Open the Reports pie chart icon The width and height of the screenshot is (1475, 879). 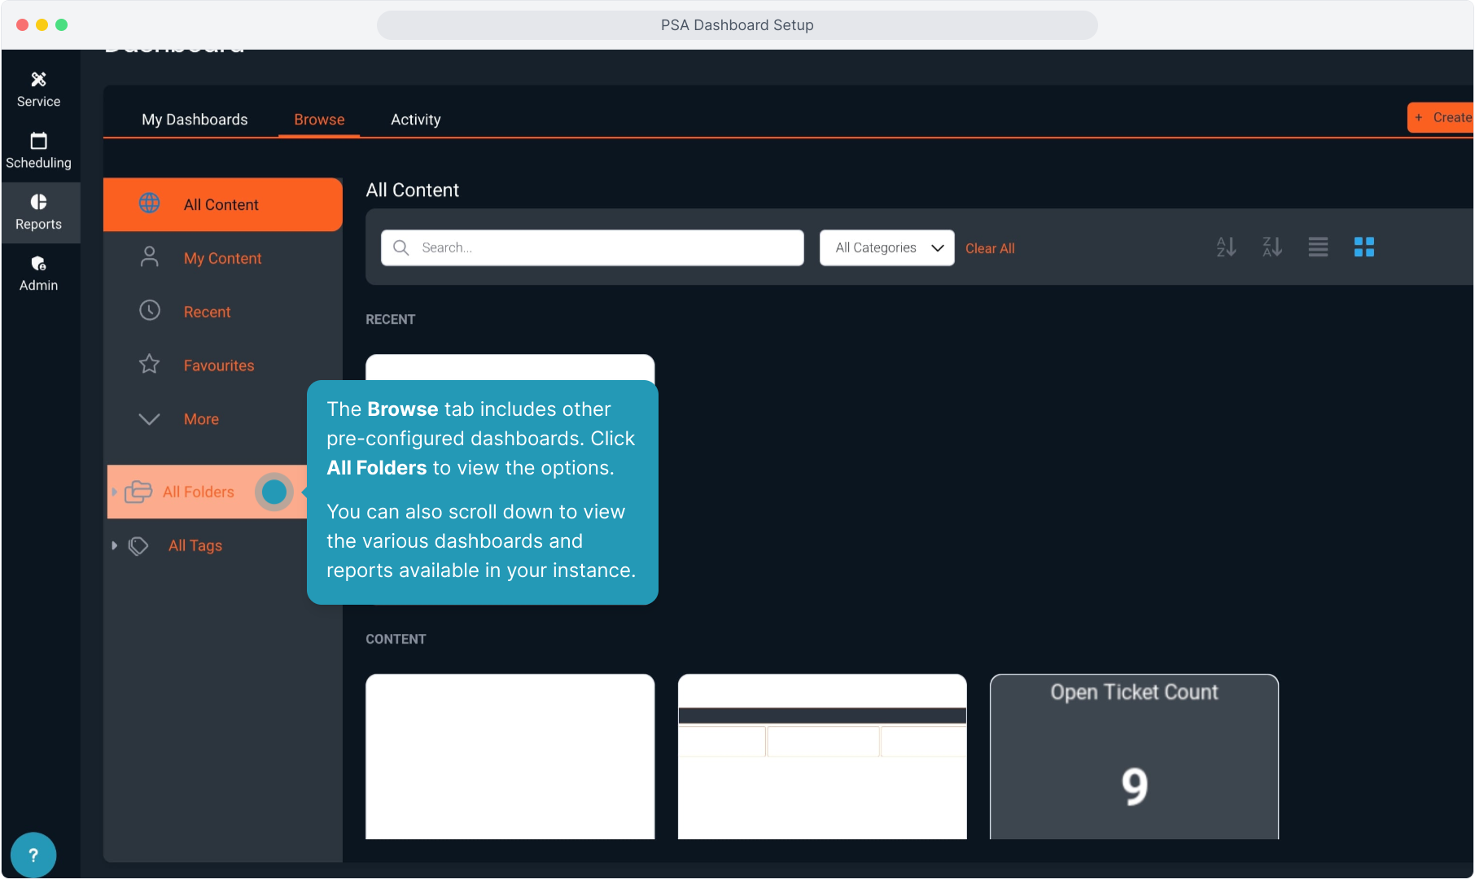[x=38, y=202]
